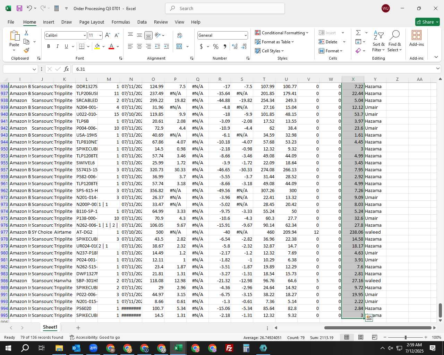The height and width of the screenshot is (355, 444).
Task: Center text horizontally in cells
Action: point(139,46)
